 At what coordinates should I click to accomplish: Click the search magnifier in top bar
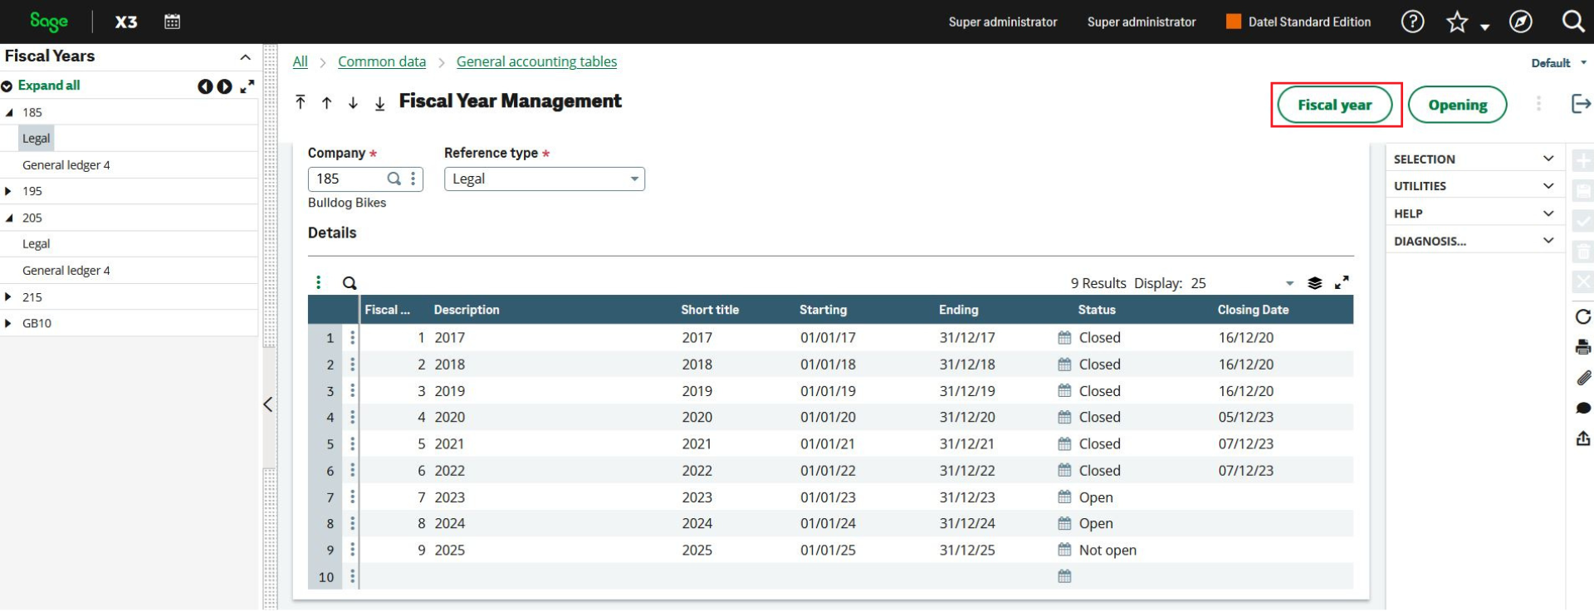[1573, 21]
